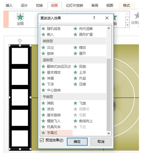142x153 pixels.
Task: Click the dialog help question mark
Action: (94, 18)
